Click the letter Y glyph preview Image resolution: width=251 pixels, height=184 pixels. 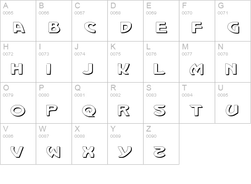coord(125,152)
